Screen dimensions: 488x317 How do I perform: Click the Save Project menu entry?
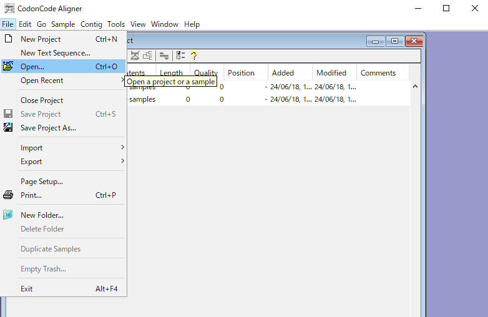click(x=64, y=114)
